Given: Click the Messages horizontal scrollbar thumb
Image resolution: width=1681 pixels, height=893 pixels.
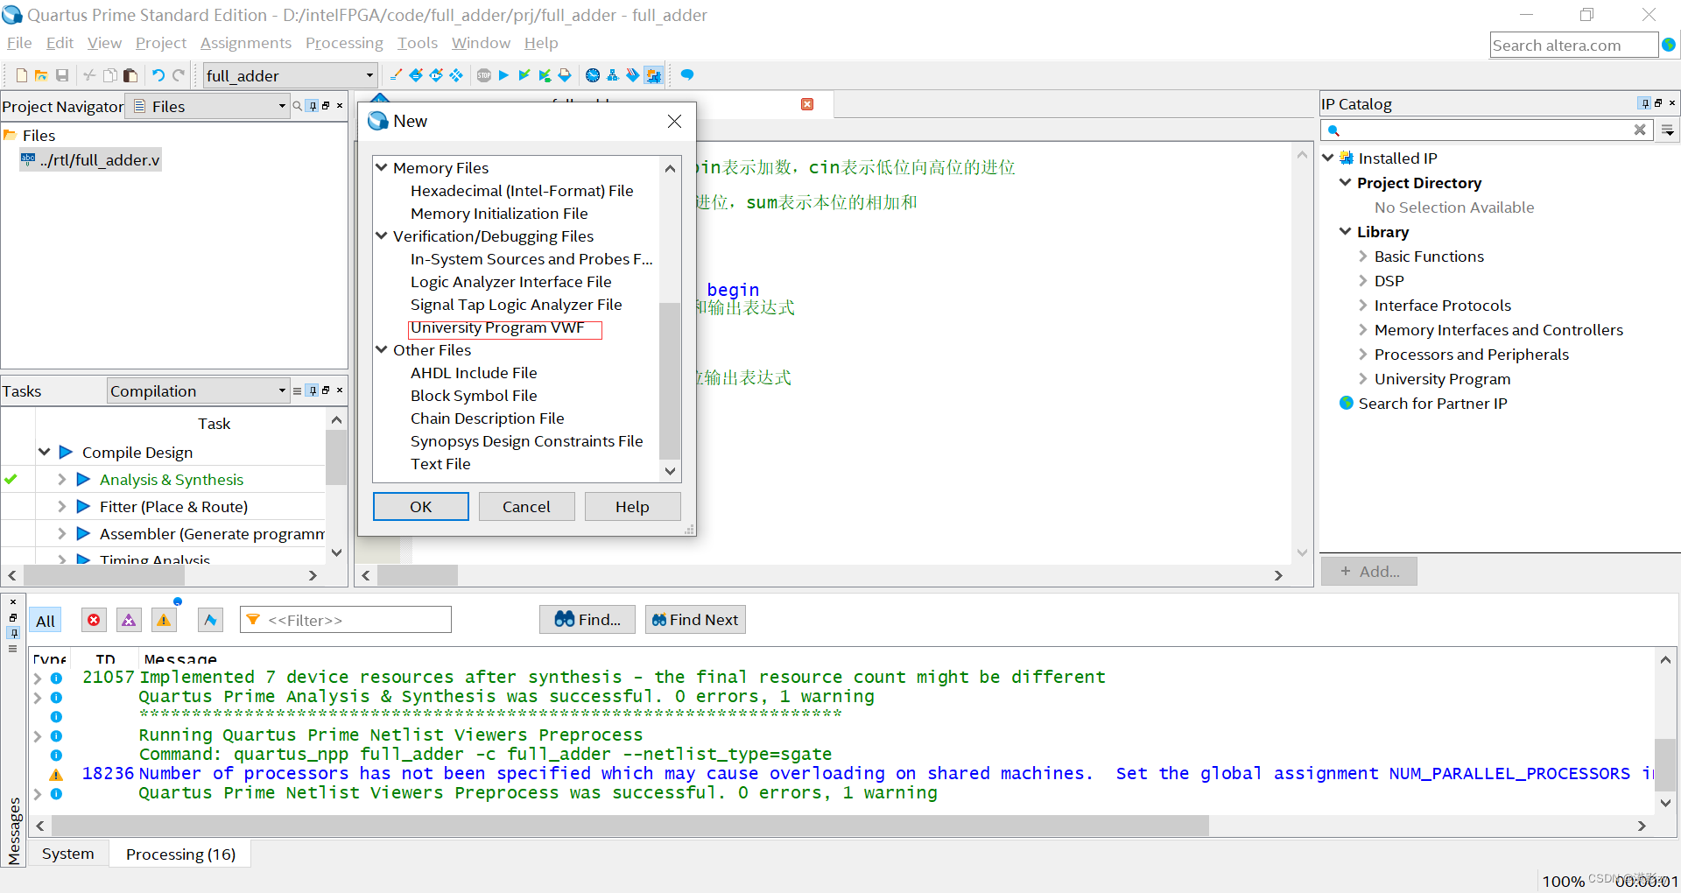Looking at the screenshot, I should point(630,826).
